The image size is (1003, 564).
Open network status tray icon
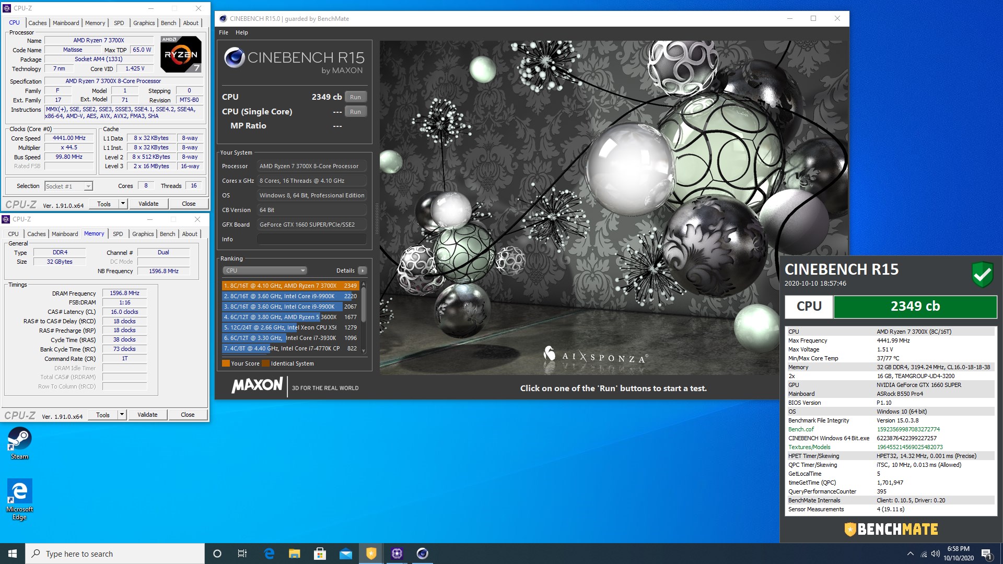coord(924,554)
